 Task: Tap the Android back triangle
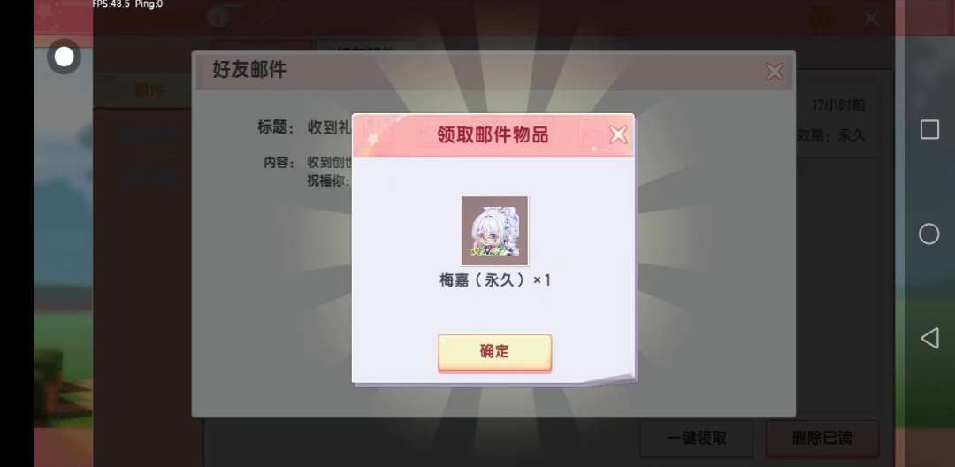click(x=928, y=338)
